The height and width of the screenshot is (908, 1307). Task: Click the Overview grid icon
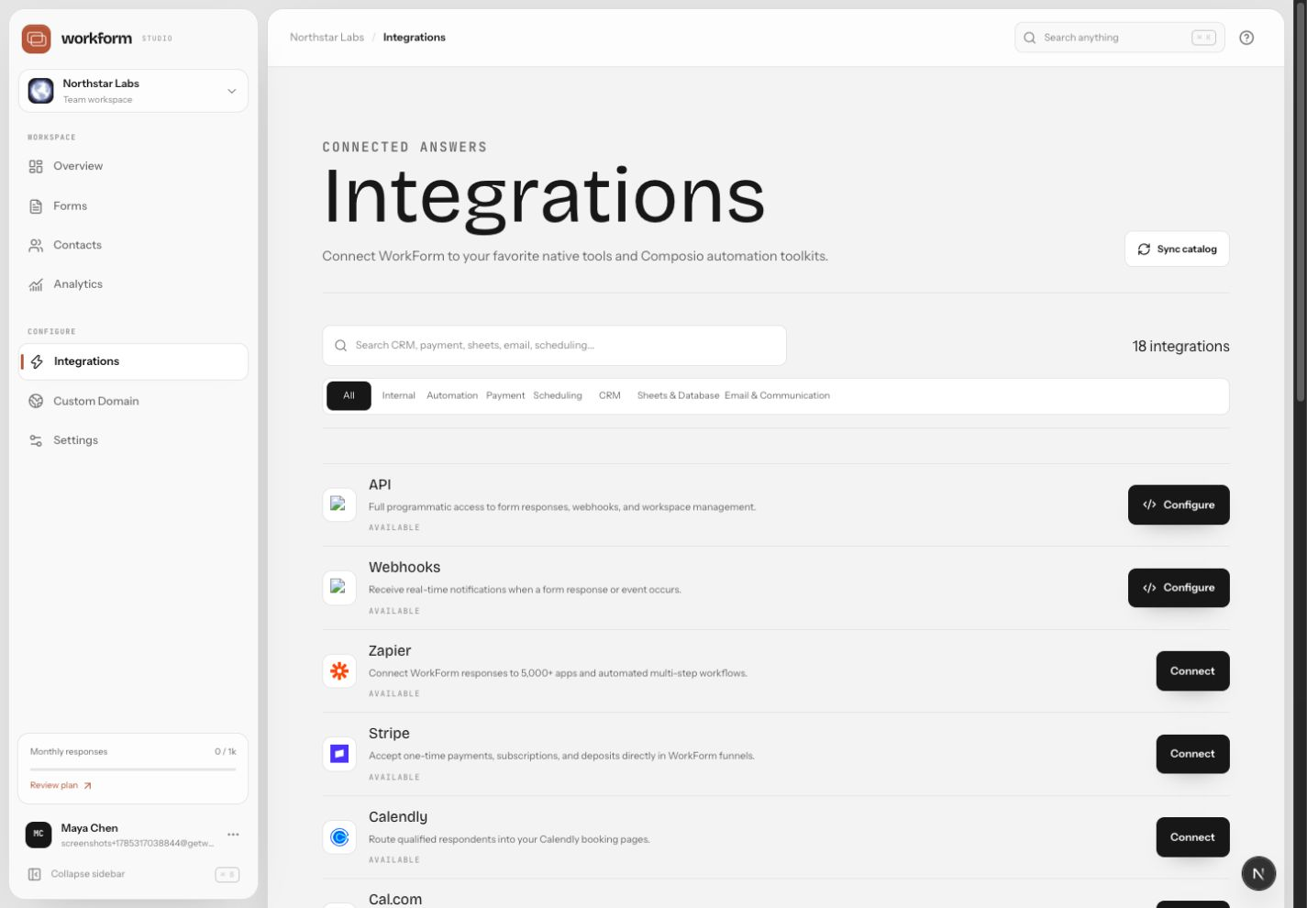[x=36, y=166]
